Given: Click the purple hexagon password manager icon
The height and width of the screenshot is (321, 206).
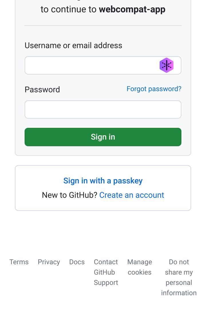Looking at the screenshot, I should coord(167,65).
